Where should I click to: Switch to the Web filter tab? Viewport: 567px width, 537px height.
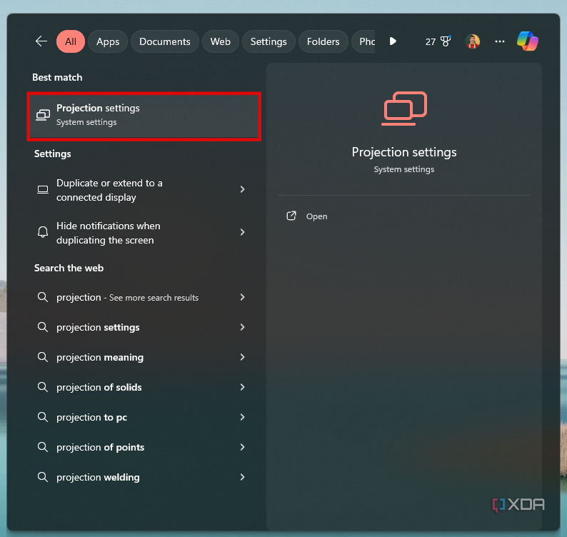click(221, 41)
